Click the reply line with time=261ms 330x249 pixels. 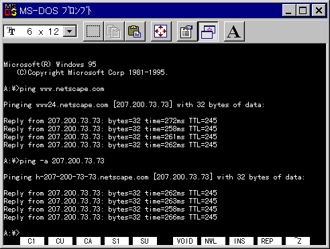pyautogui.click(x=110, y=137)
